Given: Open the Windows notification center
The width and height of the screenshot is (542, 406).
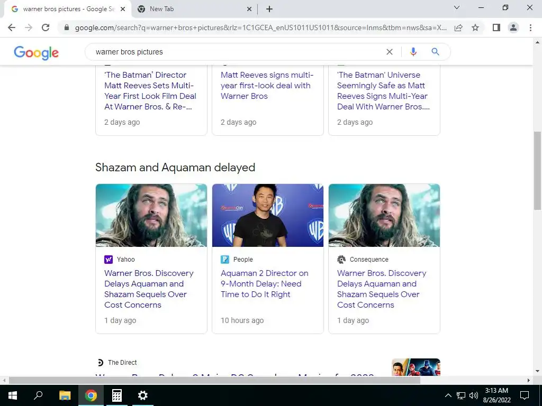Looking at the screenshot, I should [525, 395].
